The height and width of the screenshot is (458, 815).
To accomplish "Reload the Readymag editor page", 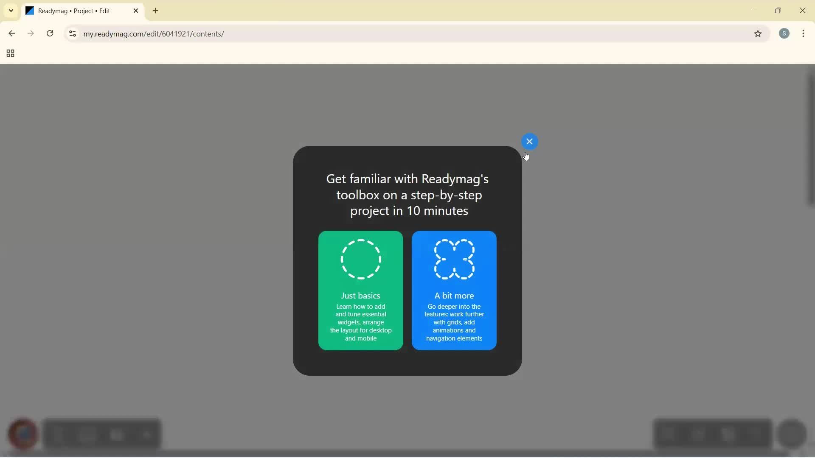I will [50, 34].
